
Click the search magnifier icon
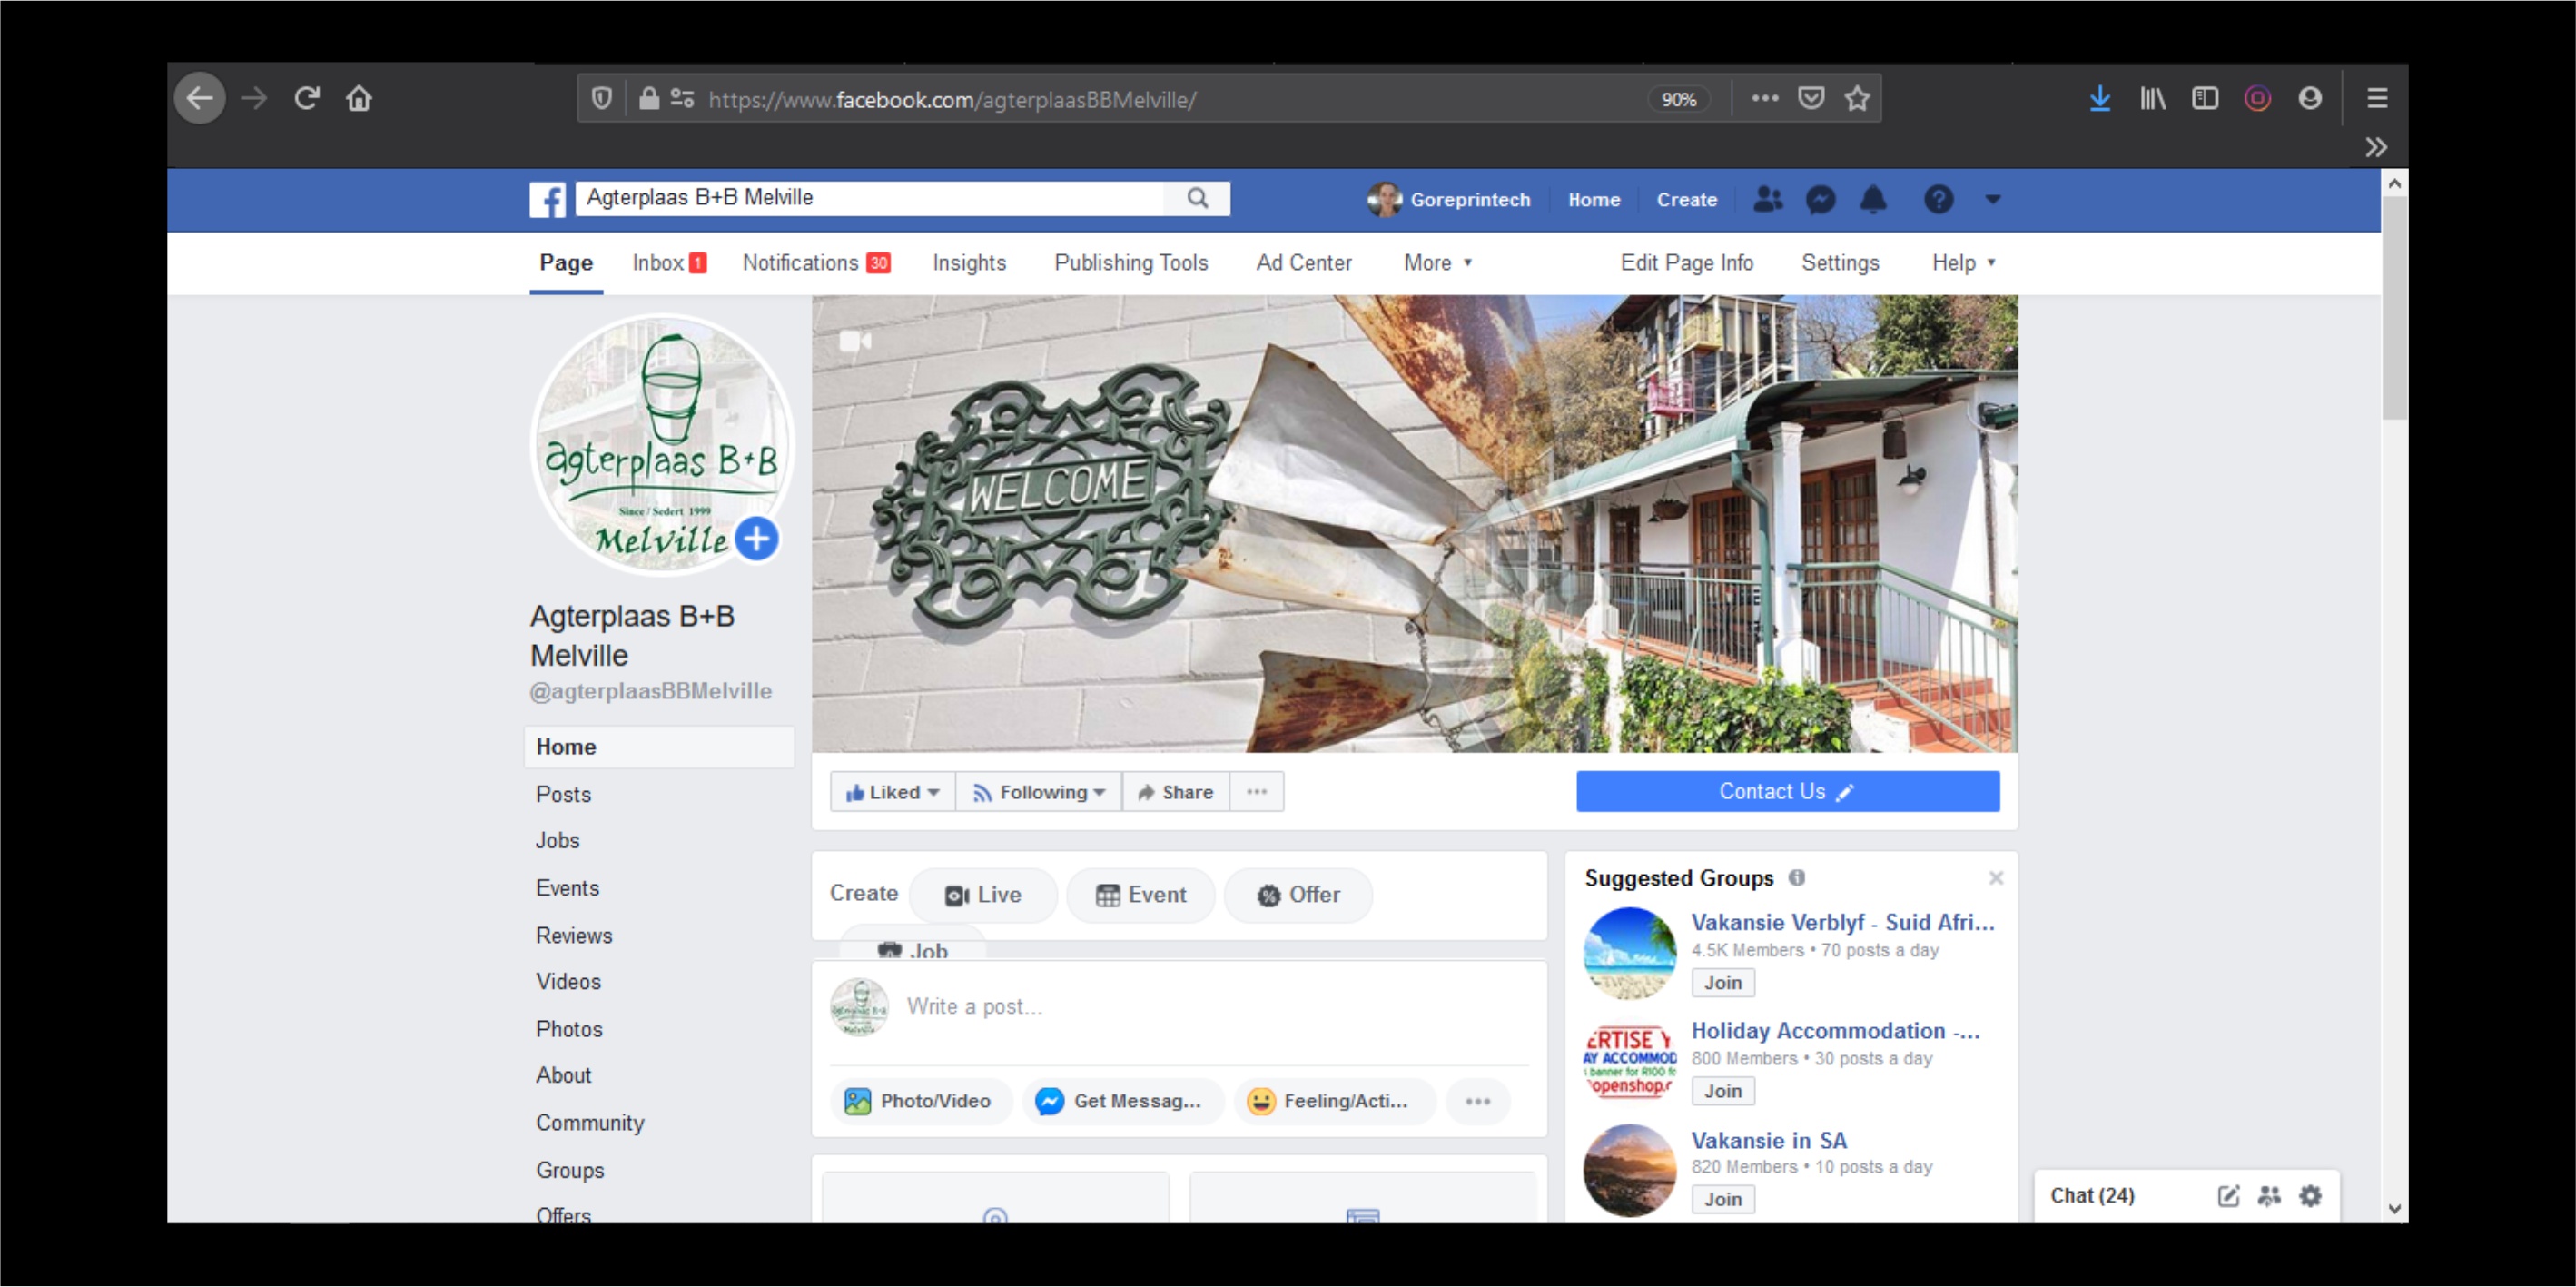coord(1197,198)
